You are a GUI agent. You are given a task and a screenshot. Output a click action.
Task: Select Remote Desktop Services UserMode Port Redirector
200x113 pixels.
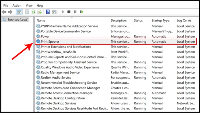[74, 109]
